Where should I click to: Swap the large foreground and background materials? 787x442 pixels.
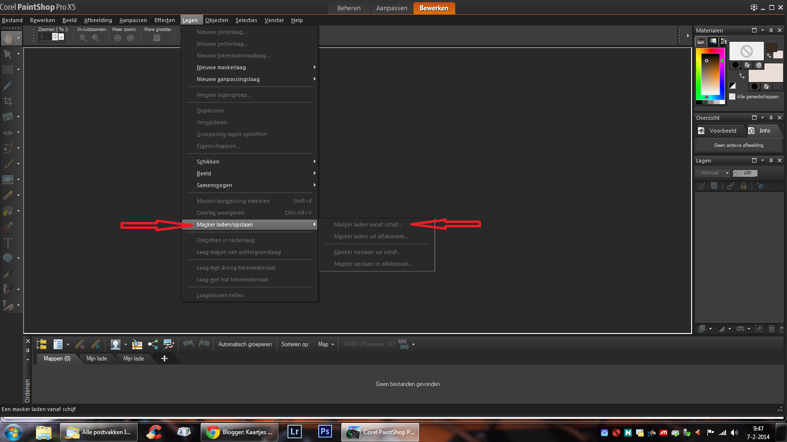pos(742,76)
